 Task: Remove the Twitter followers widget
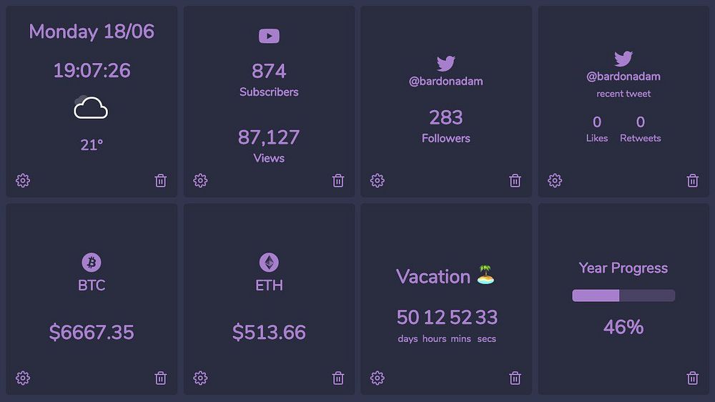[515, 181]
